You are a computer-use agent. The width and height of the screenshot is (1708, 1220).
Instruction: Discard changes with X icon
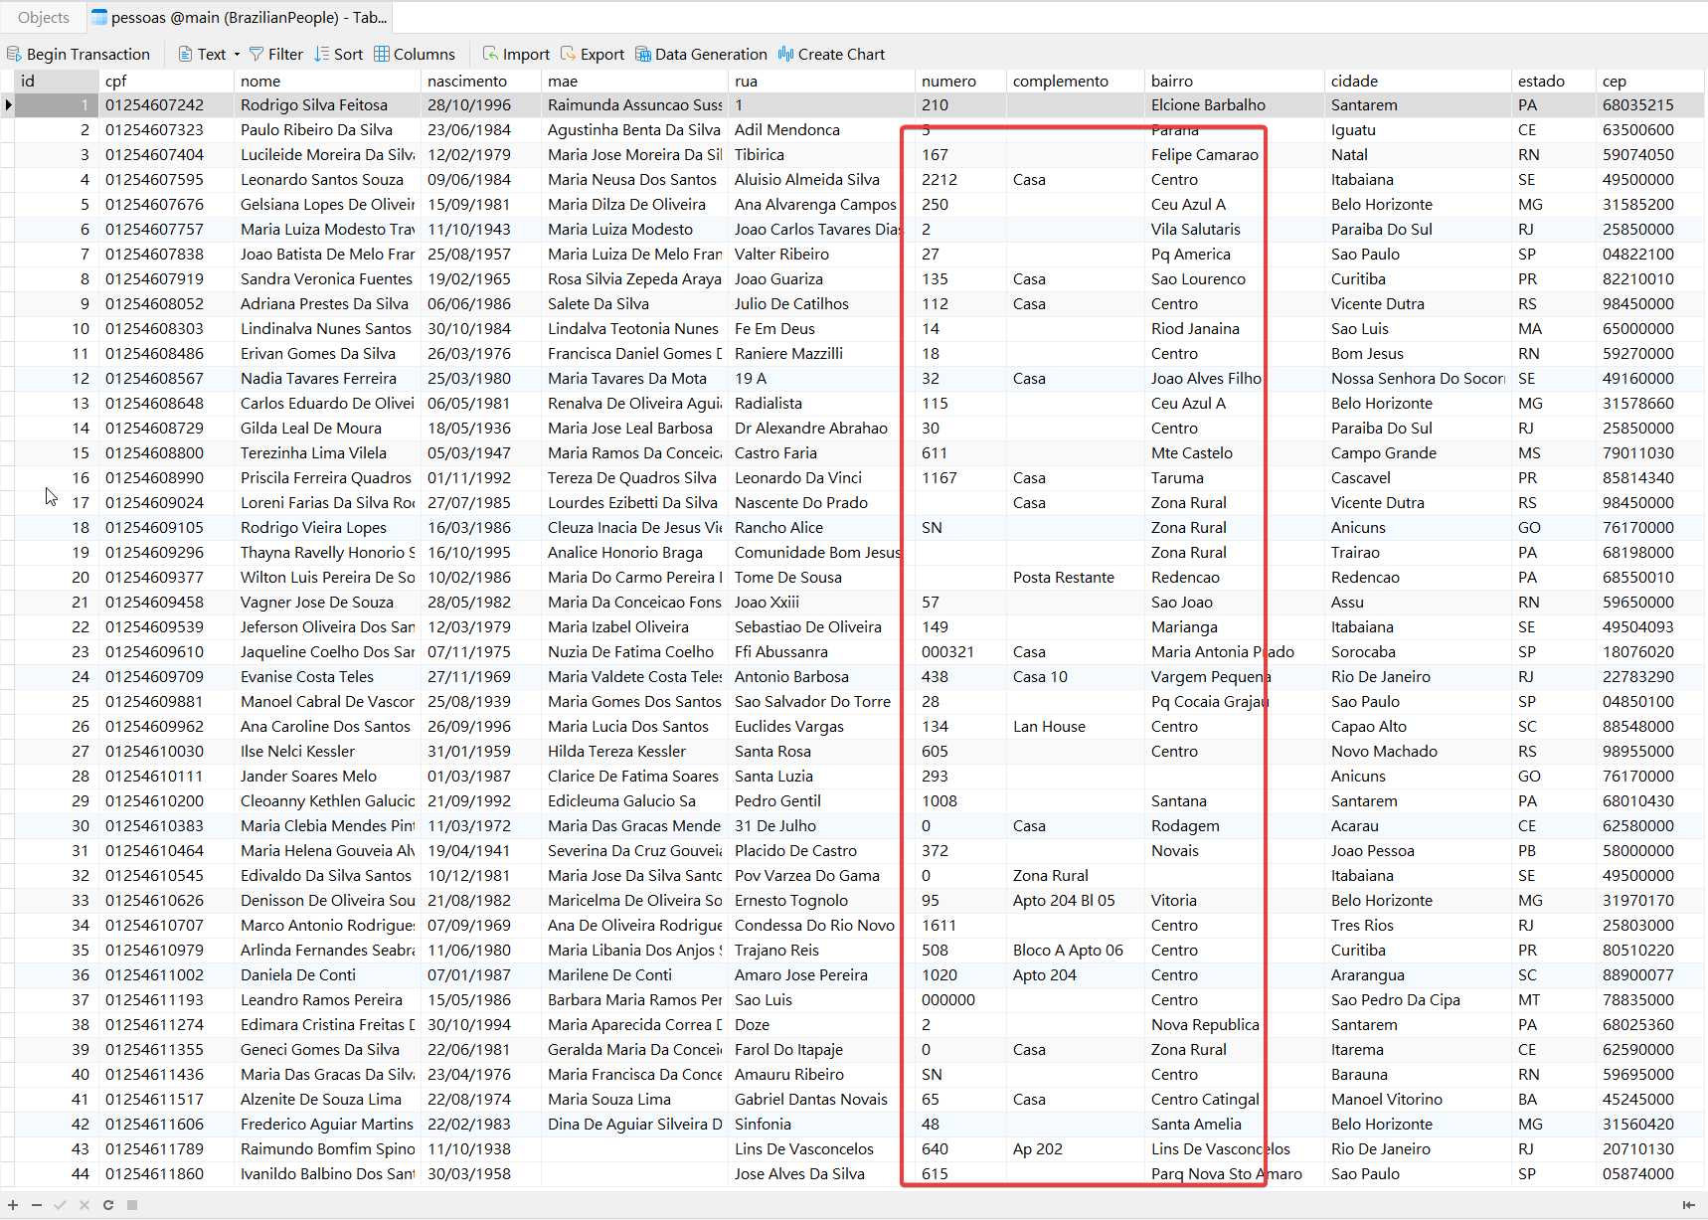84,1205
